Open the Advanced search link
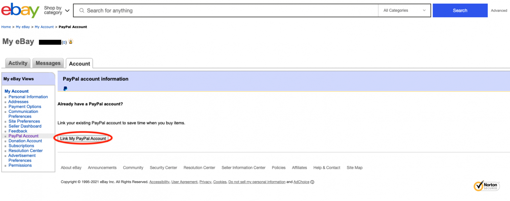 click(x=499, y=11)
